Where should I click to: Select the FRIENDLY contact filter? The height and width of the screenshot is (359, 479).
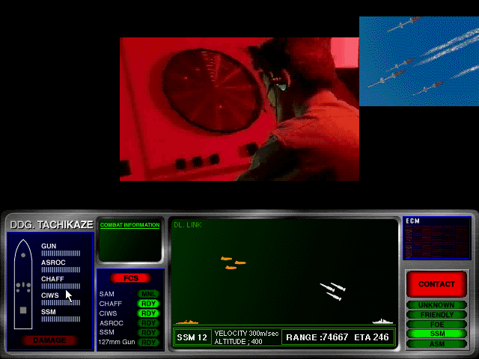(437, 315)
